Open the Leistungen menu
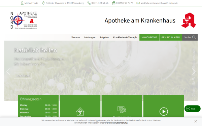This screenshot has width=202, height=126. click(90, 37)
